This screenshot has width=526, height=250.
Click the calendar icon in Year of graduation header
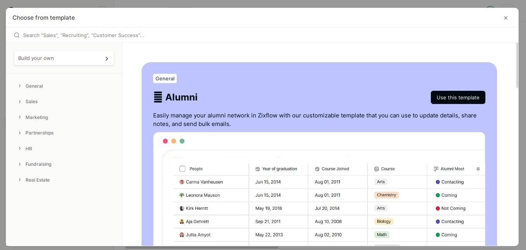click(x=258, y=169)
